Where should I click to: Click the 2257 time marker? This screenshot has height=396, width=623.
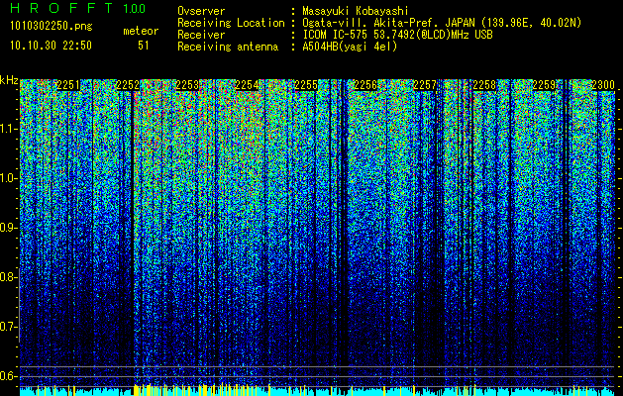click(425, 85)
